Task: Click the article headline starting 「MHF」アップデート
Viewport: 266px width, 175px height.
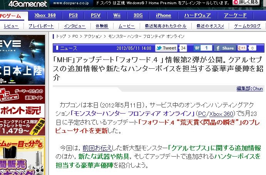Action: pos(158,69)
